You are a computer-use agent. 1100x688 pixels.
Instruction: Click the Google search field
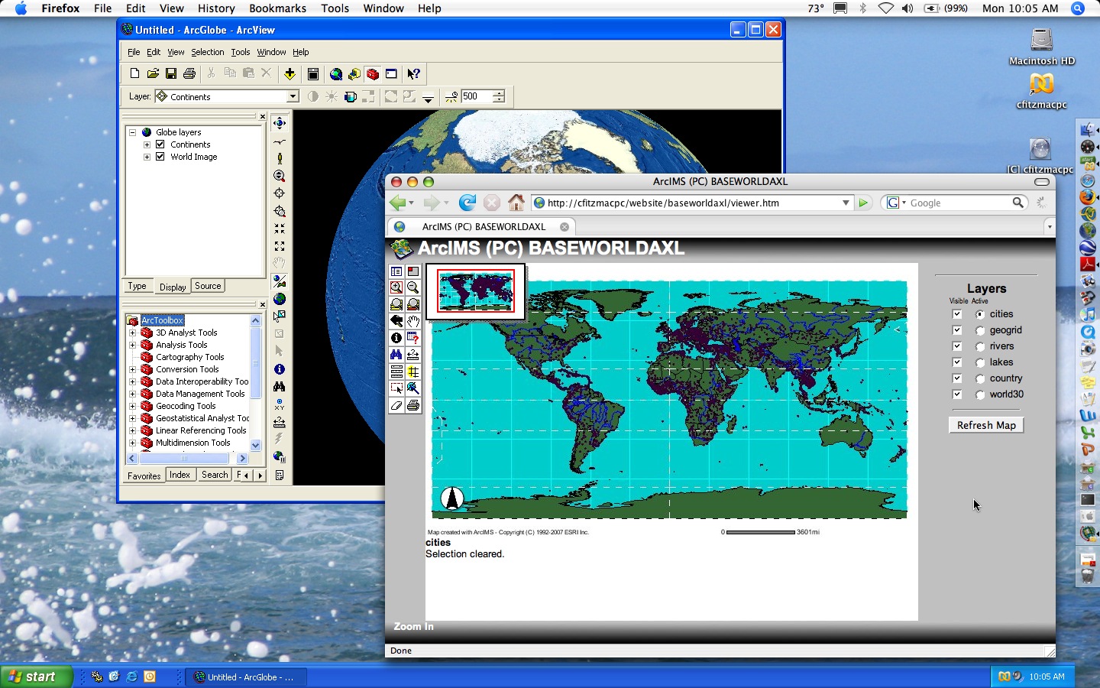click(x=959, y=203)
